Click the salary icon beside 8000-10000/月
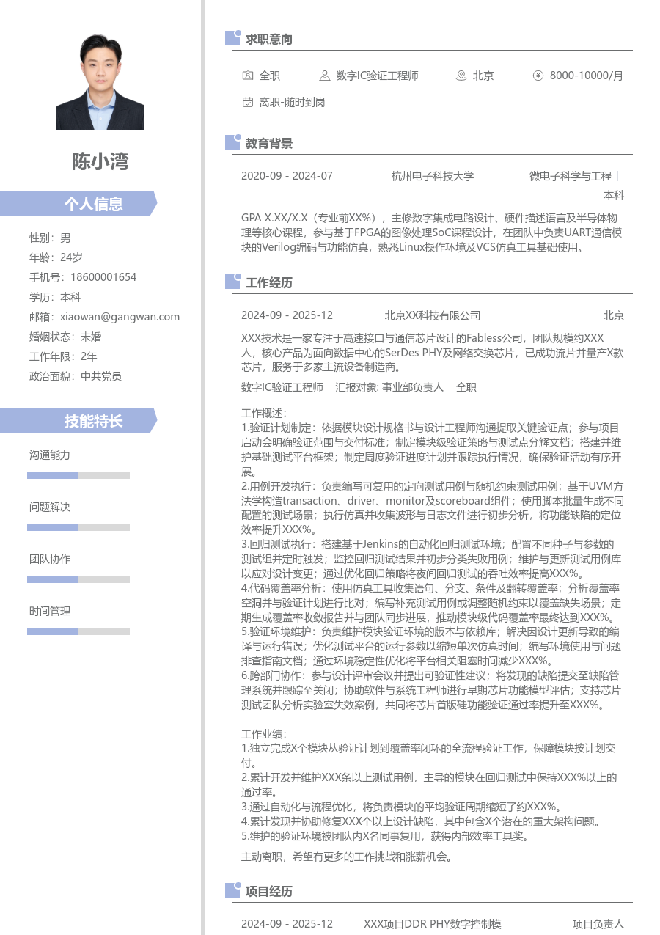 538,76
